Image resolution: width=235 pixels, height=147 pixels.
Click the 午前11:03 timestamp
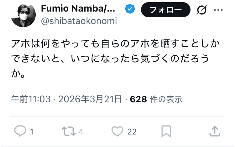31,99
